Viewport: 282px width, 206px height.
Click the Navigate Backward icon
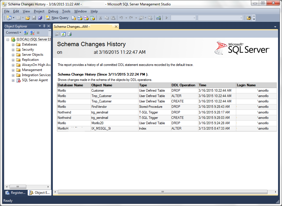coord(142,18)
